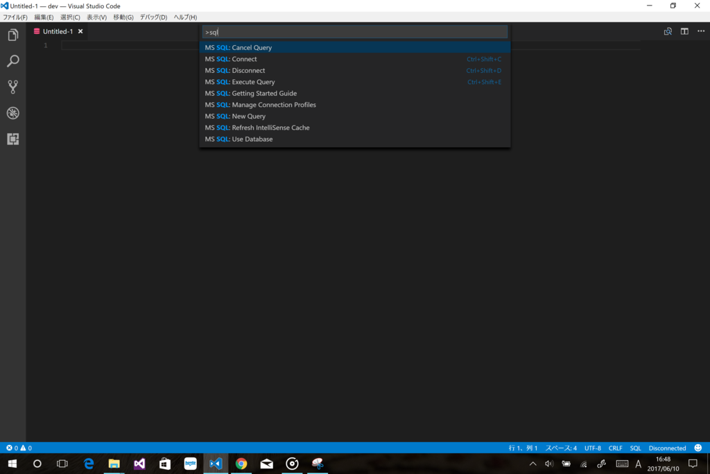Click the Cortana search circle on taskbar
Screen dimensions: 710x474
pos(37,464)
